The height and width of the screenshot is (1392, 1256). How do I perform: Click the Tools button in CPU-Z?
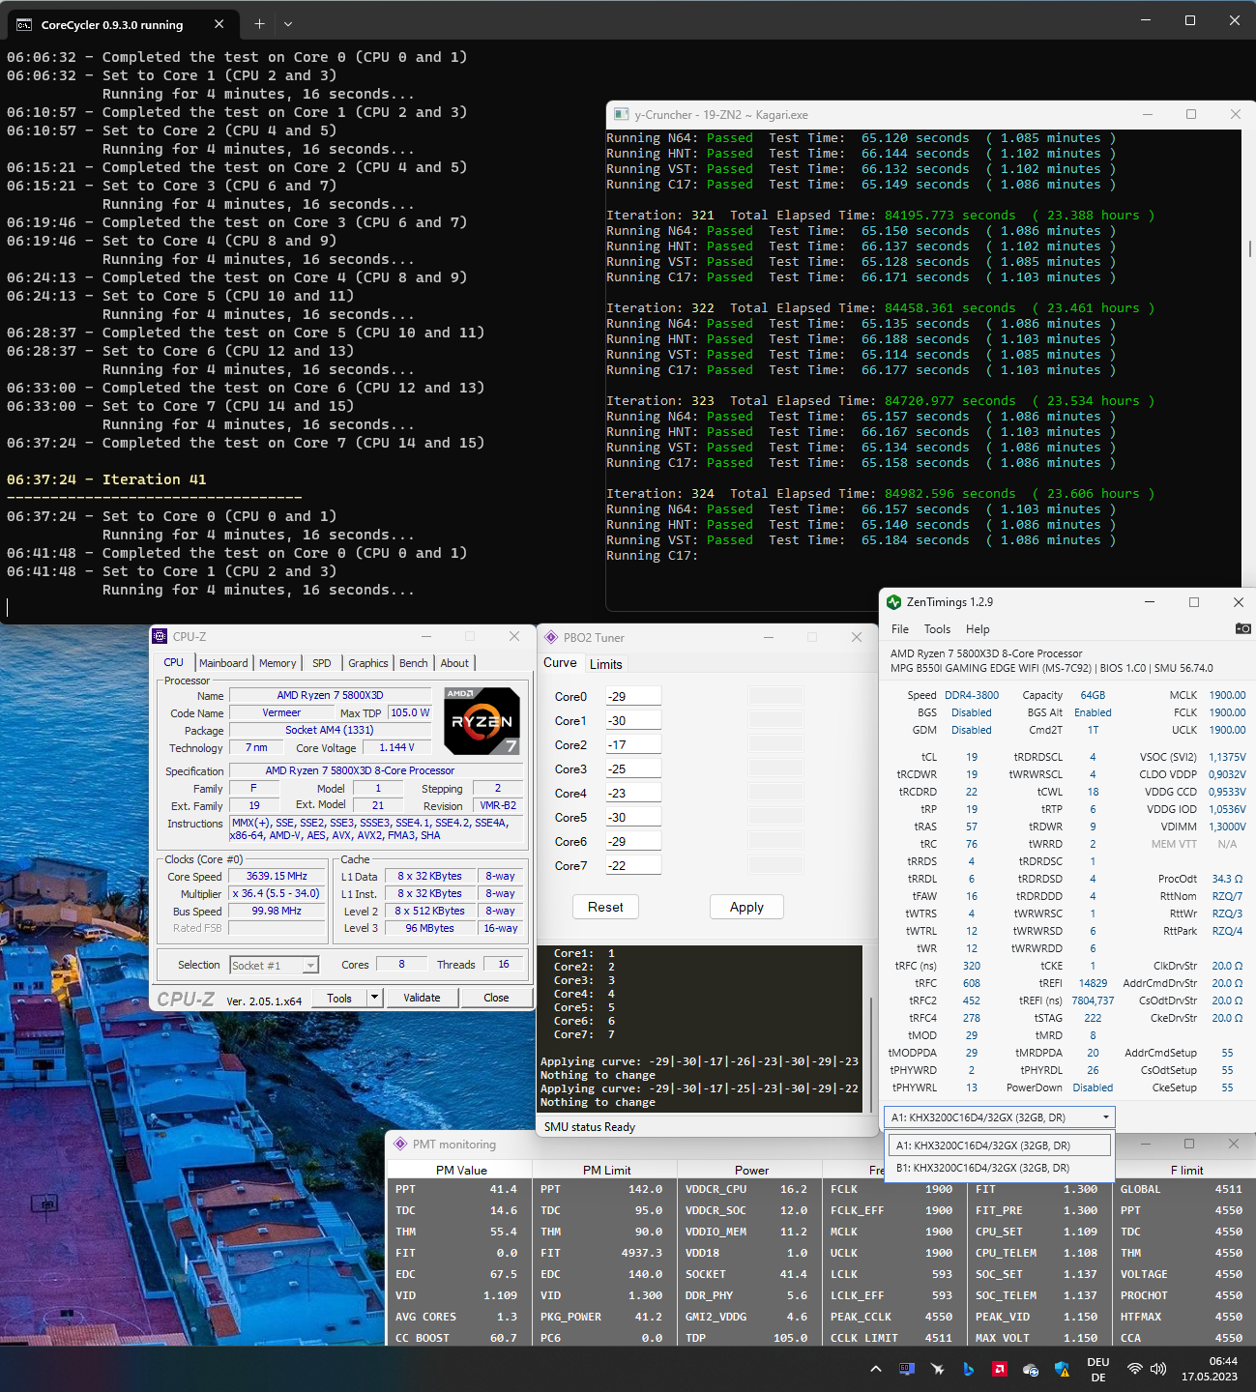[x=339, y=998]
